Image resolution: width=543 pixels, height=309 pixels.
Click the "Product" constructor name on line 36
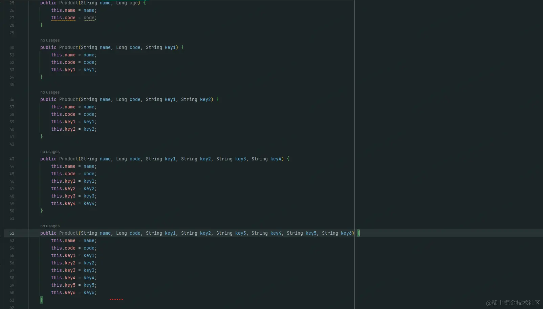pyautogui.click(x=68, y=100)
